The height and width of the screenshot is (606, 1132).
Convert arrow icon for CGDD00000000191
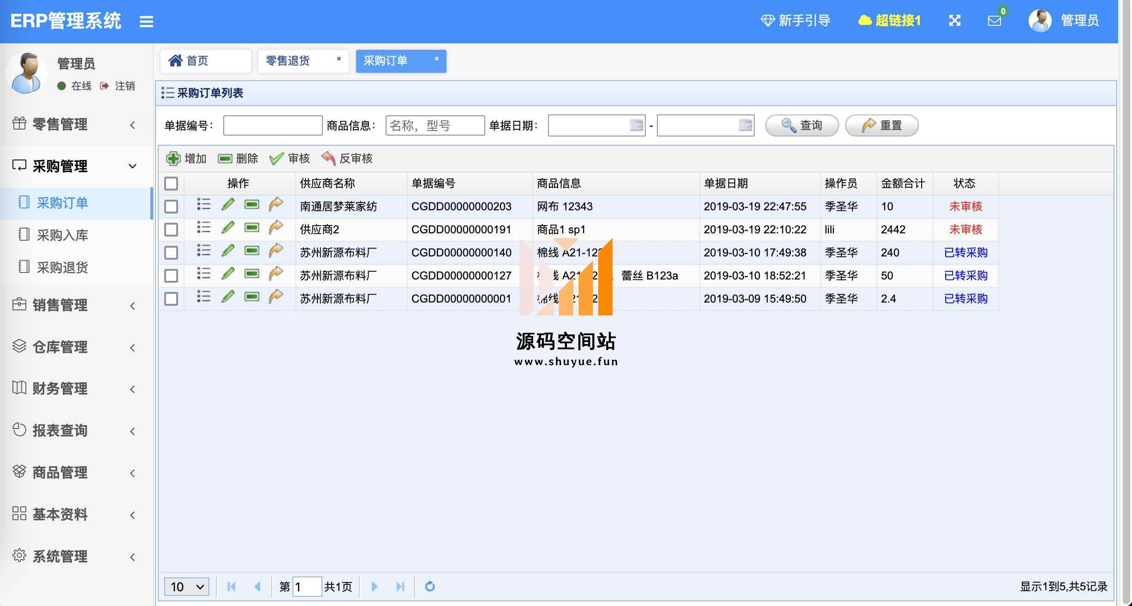(x=276, y=227)
